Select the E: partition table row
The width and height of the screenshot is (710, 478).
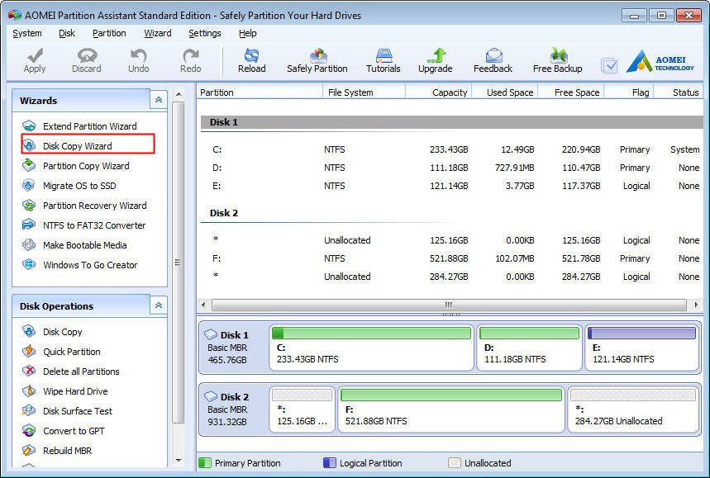(451, 186)
